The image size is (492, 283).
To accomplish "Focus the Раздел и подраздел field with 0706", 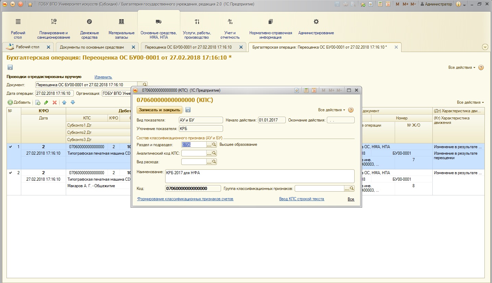I will 194,145.
